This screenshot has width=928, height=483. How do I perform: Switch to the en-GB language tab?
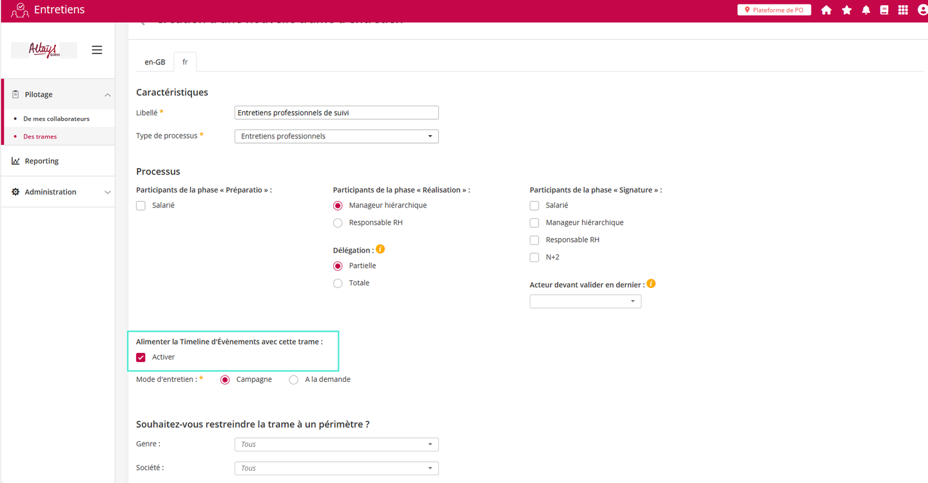[155, 62]
